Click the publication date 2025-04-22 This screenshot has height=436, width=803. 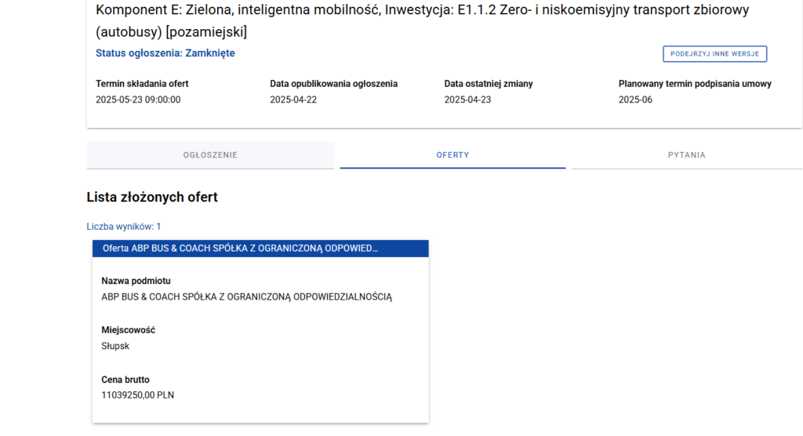click(293, 100)
